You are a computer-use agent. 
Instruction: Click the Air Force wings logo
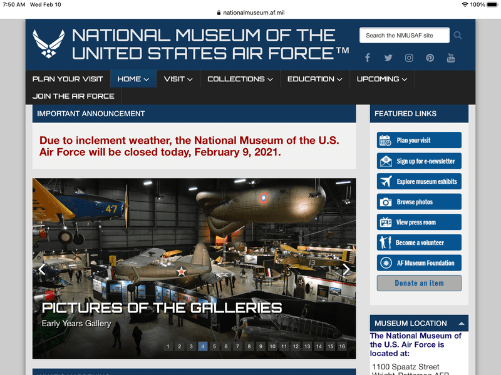click(x=49, y=44)
